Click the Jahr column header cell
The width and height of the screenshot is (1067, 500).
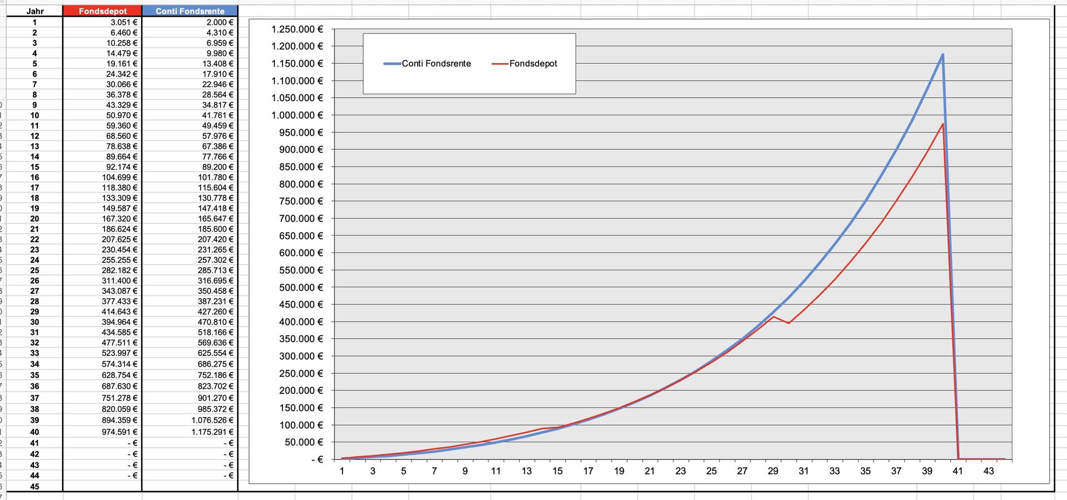pyautogui.click(x=34, y=11)
